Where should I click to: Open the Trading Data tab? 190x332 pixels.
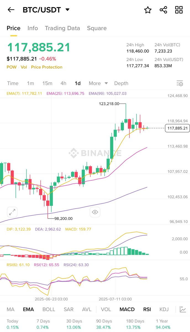(62, 28)
